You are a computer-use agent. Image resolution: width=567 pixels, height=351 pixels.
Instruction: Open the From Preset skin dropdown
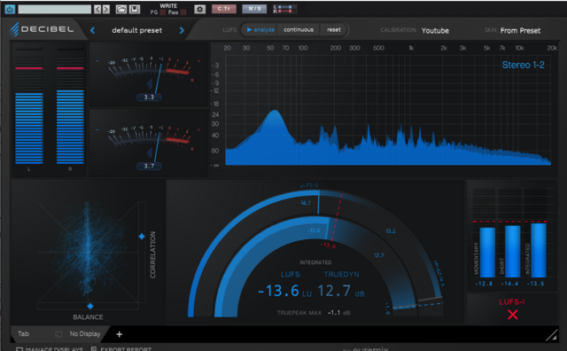(x=520, y=31)
